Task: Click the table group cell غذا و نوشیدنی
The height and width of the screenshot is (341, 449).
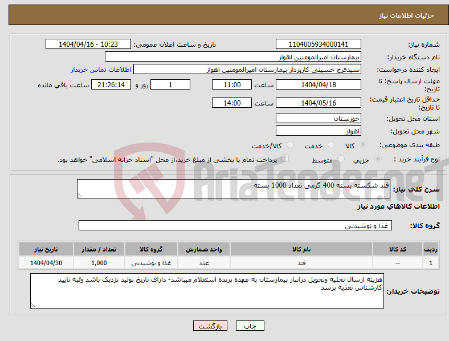Action: (151, 263)
